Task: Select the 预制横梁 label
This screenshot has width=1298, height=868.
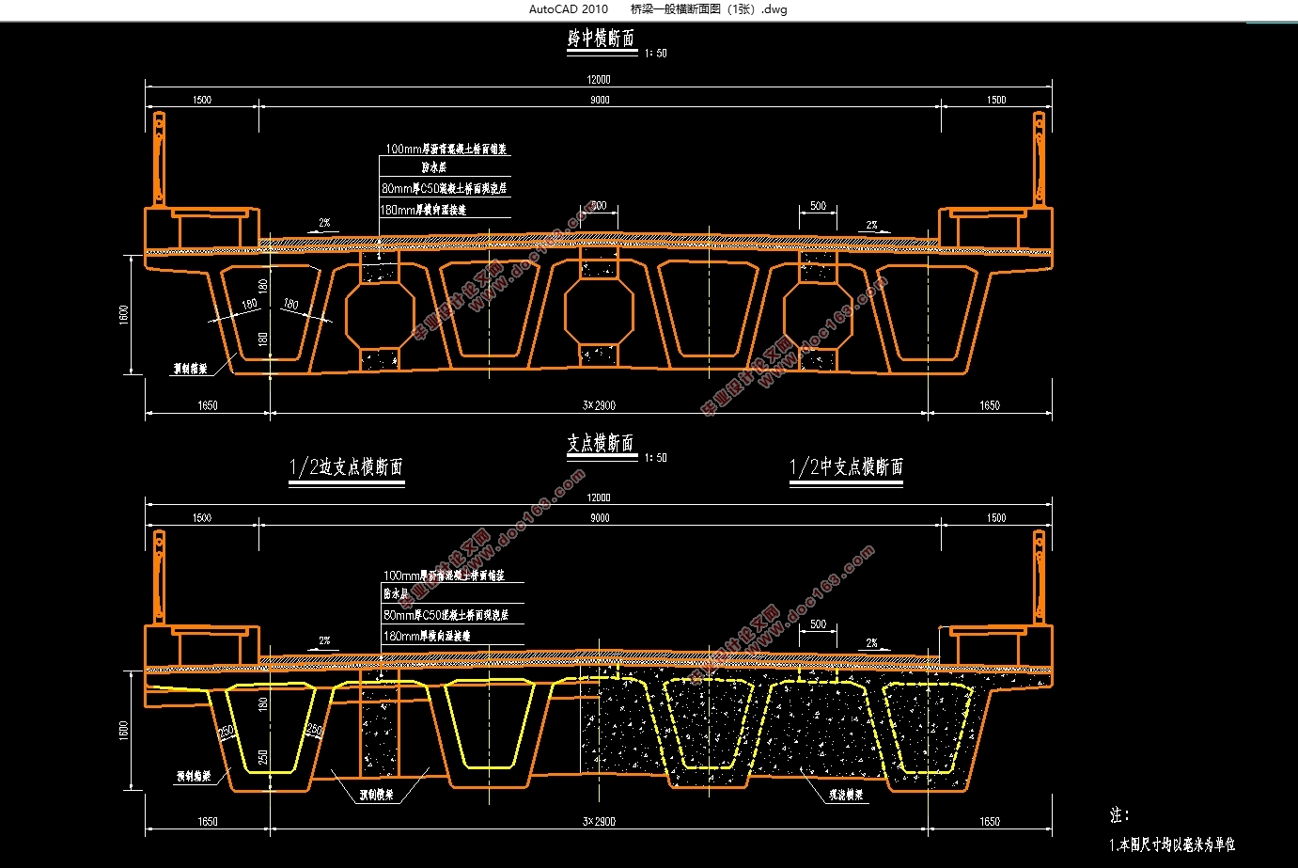Action: click(x=377, y=795)
